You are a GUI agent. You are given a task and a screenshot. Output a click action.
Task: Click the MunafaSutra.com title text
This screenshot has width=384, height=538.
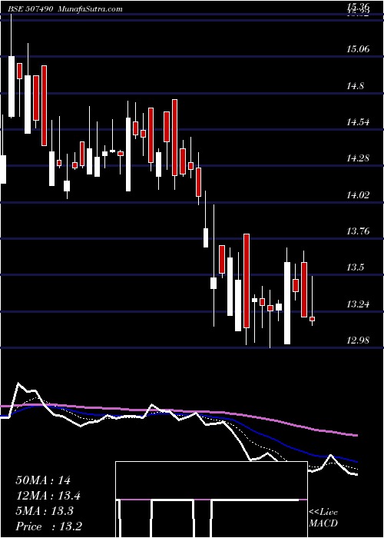click(x=90, y=9)
